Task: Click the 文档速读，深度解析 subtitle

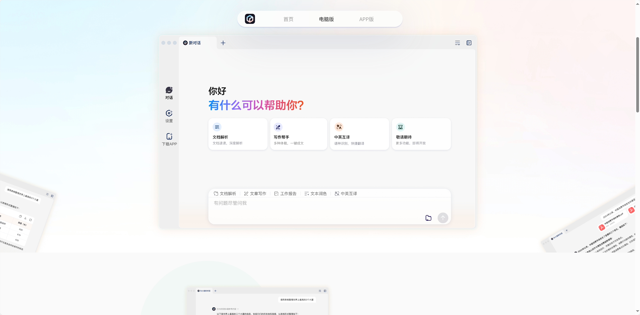Action: [228, 143]
